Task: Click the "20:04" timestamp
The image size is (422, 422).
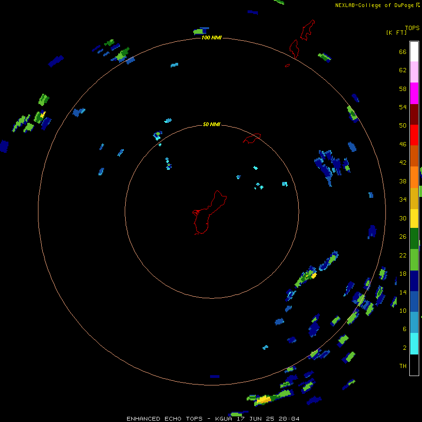Action: pyautogui.click(x=289, y=419)
